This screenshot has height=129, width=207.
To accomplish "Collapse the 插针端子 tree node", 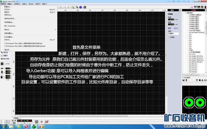I will [x=186, y=13].
